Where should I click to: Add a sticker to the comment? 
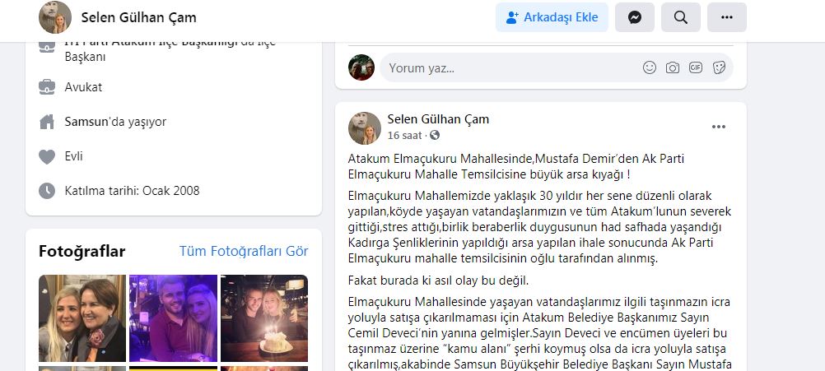click(x=719, y=67)
